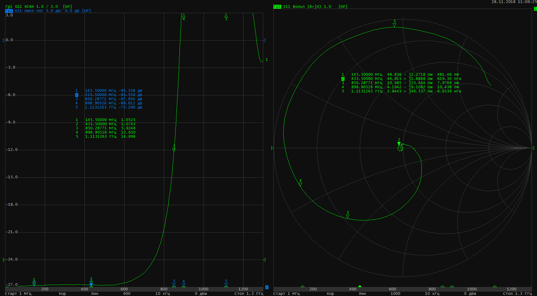Click green marker 4 at top of left graph
The image size is (537, 296).
click(184, 16)
